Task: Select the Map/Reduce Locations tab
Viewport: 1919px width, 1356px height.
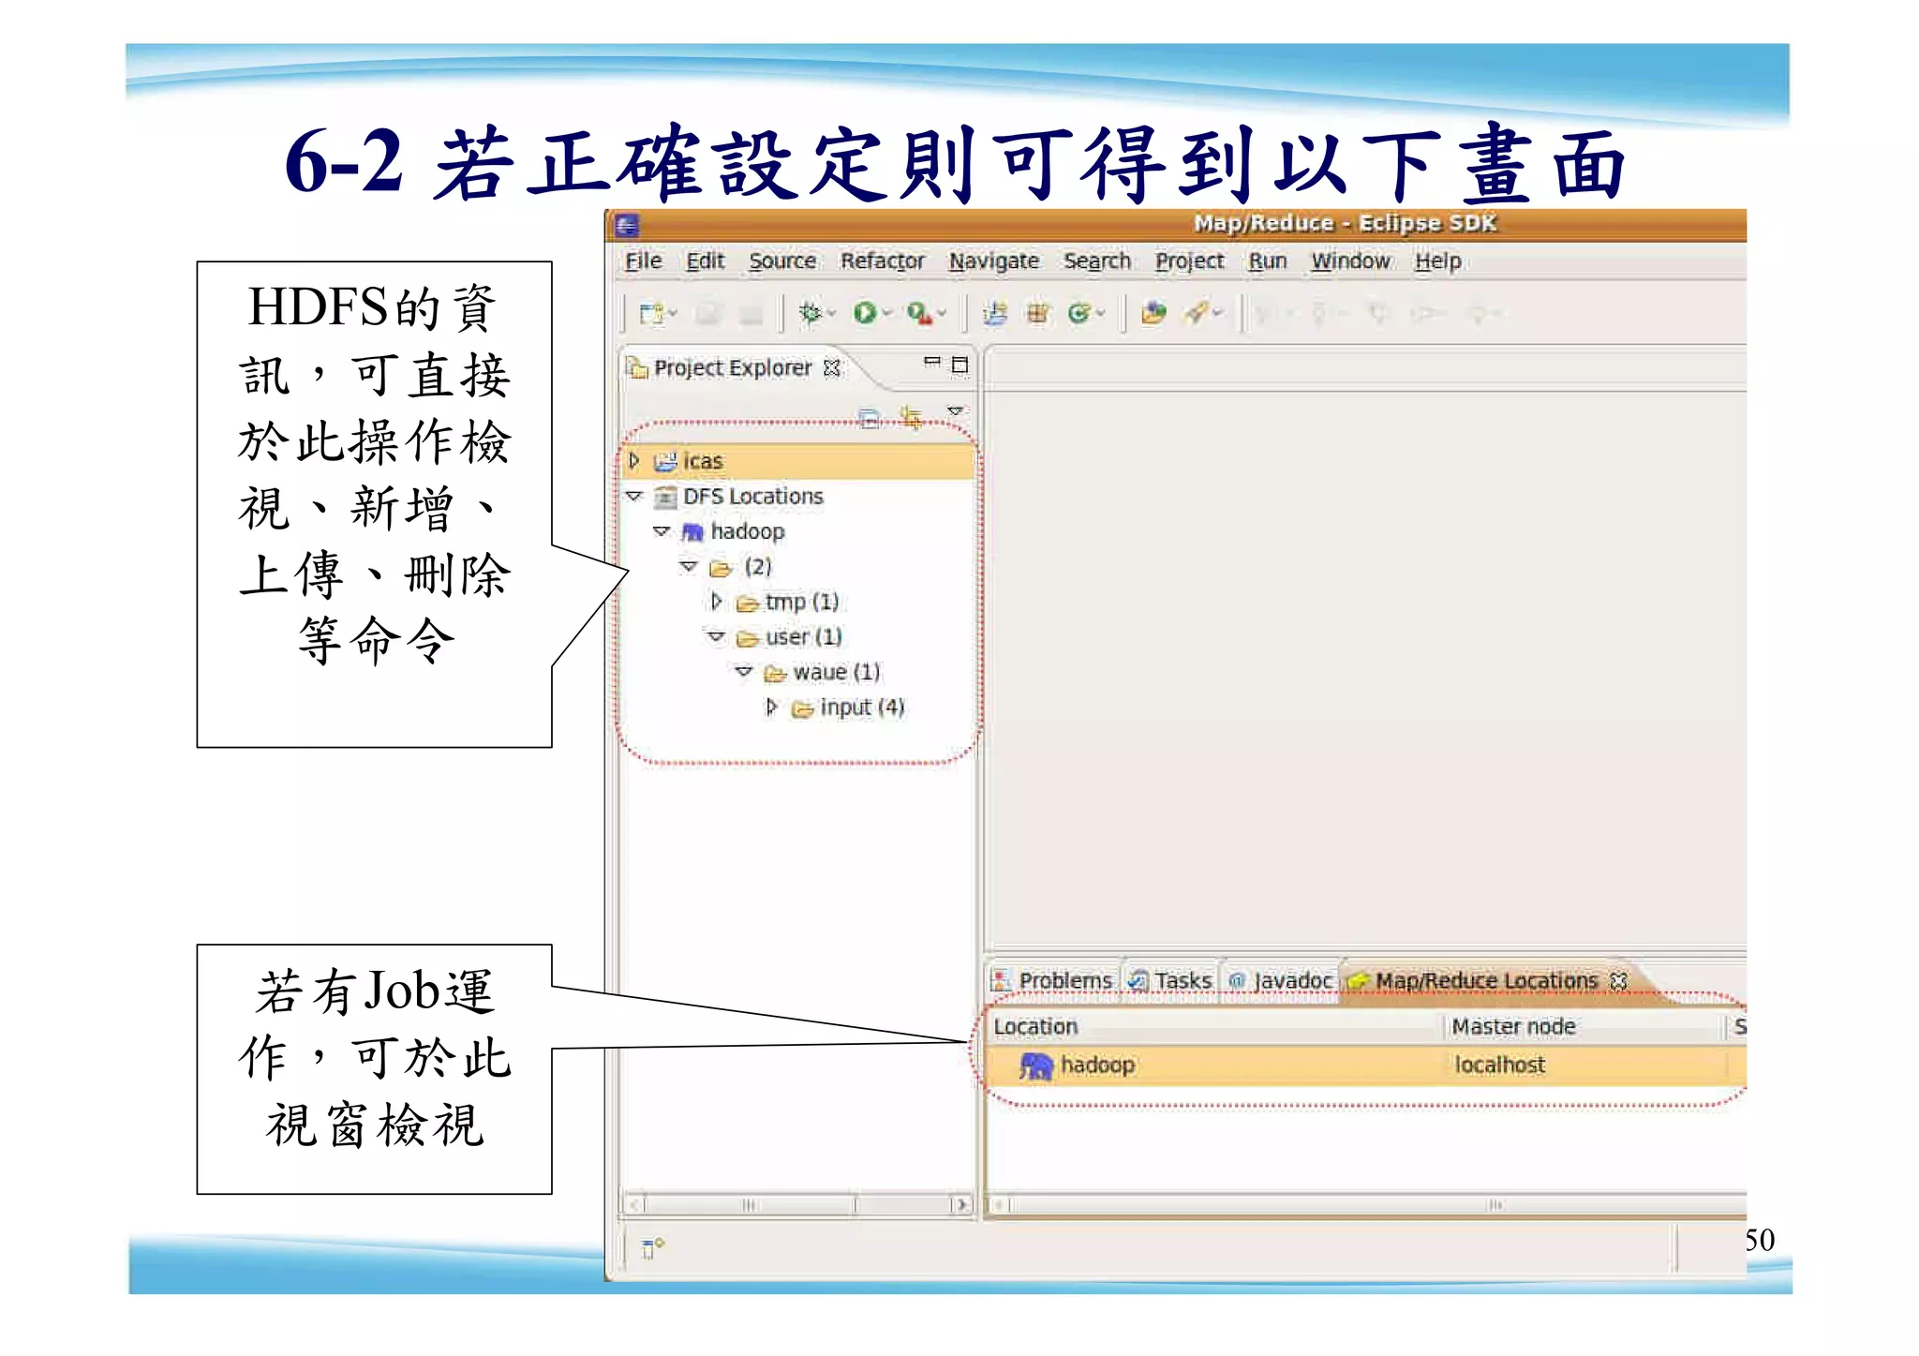Action: pyautogui.click(x=1485, y=981)
